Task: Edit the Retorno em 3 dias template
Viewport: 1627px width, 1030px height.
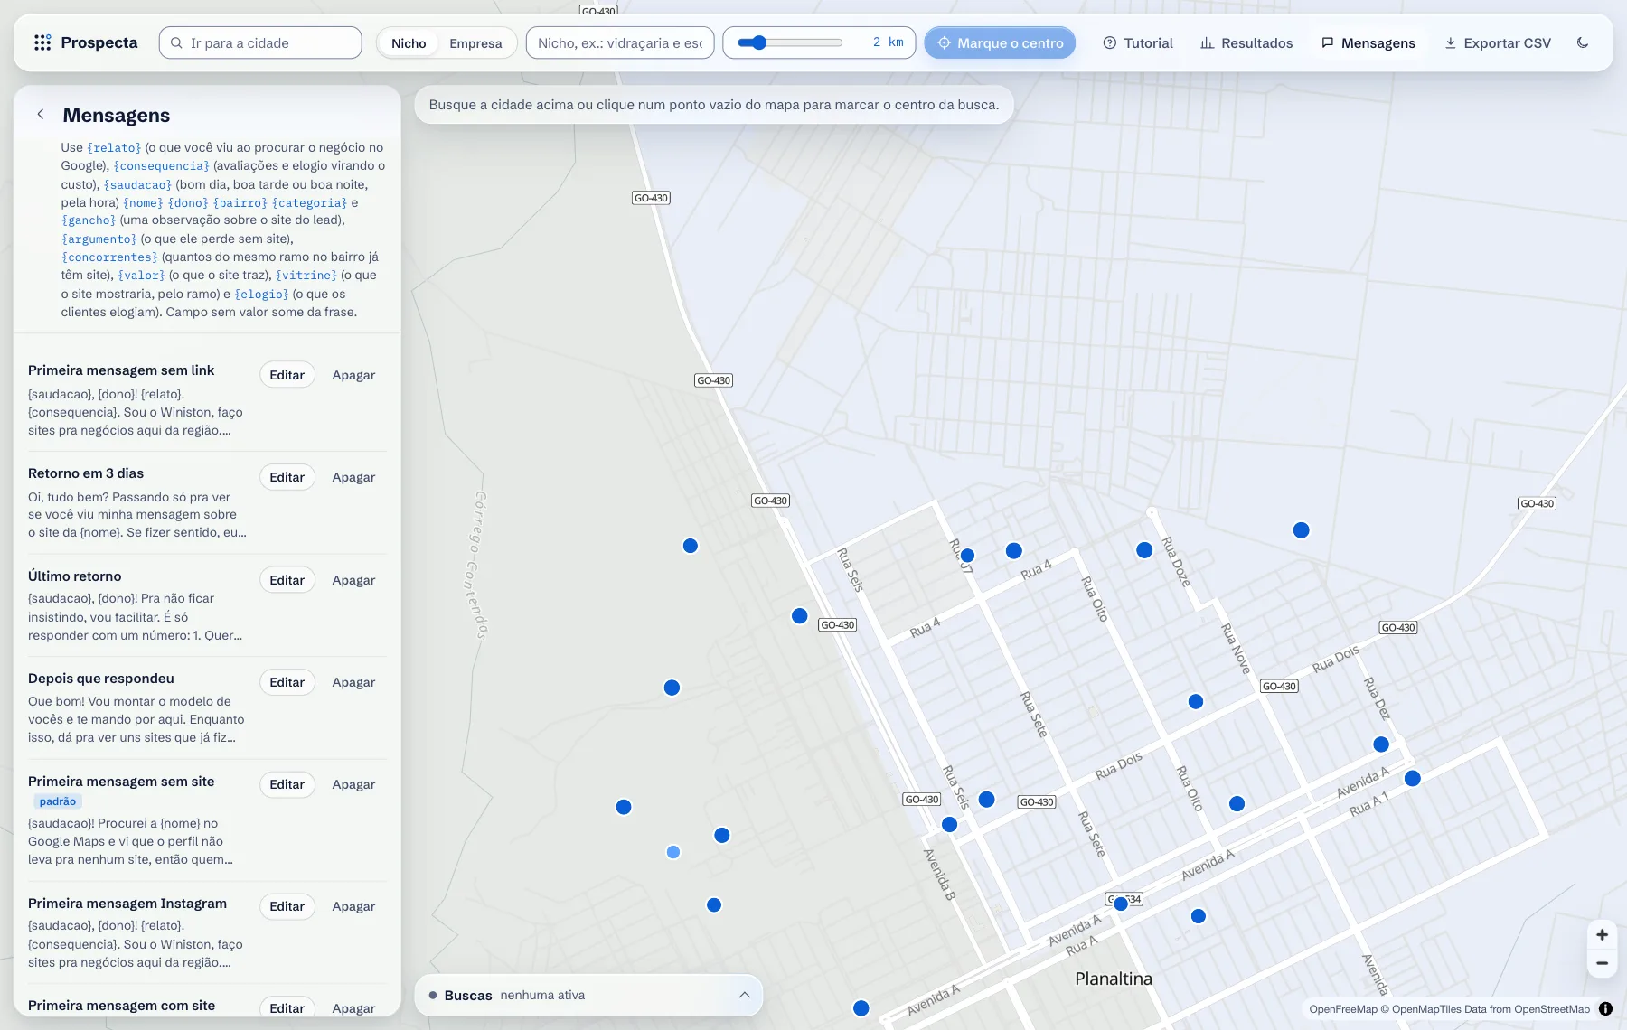Action: click(x=287, y=477)
